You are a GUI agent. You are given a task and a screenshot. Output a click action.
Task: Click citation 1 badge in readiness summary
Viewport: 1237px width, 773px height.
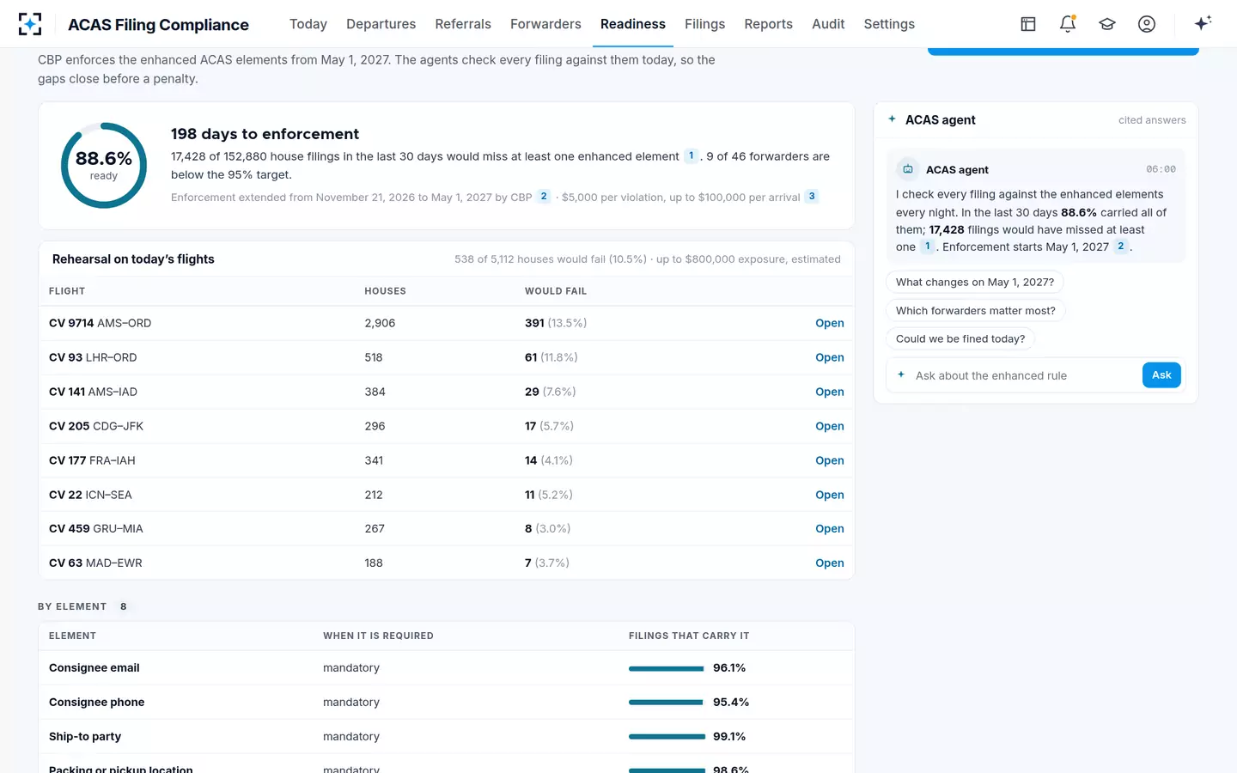pyautogui.click(x=691, y=155)
